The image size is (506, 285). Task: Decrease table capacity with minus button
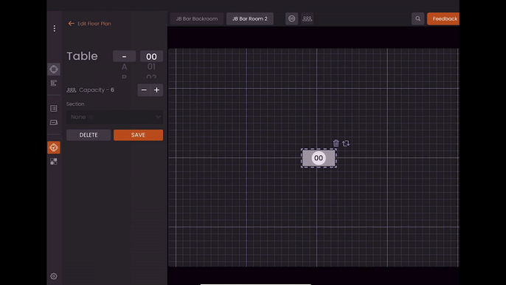(x=144, y=90)
